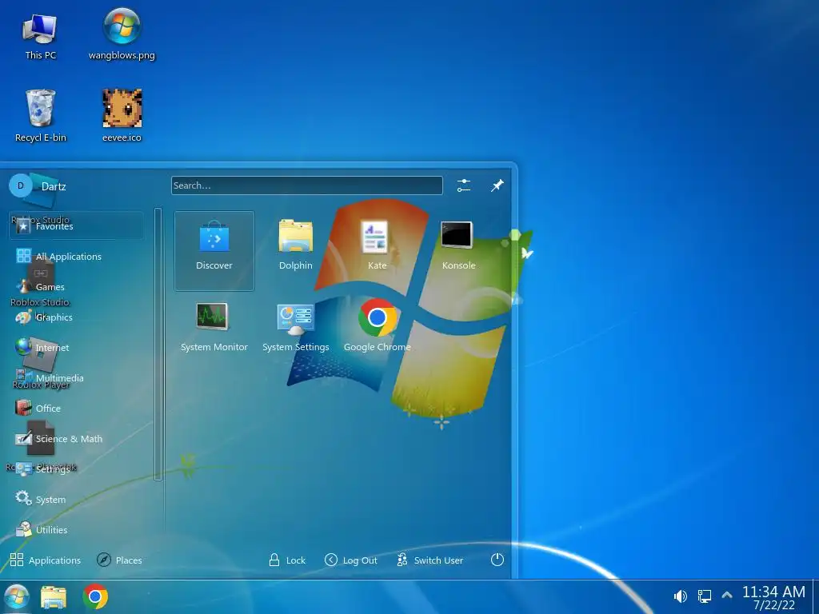
Task: Open Discover from the favorites grid
Action: (214, 250)
